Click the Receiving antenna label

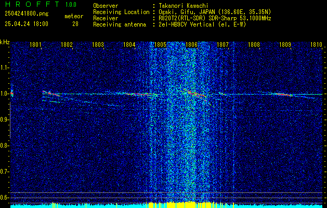[x=120, y=24]
